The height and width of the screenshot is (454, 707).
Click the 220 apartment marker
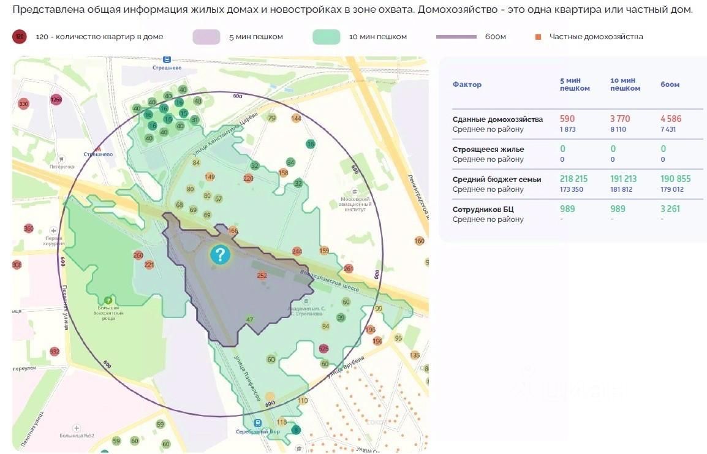pos(248,178)
